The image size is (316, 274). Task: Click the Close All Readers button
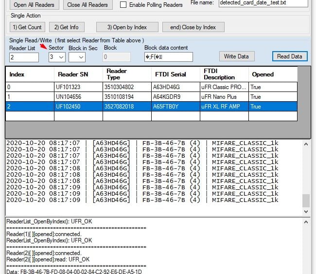(x=88, y=5)
